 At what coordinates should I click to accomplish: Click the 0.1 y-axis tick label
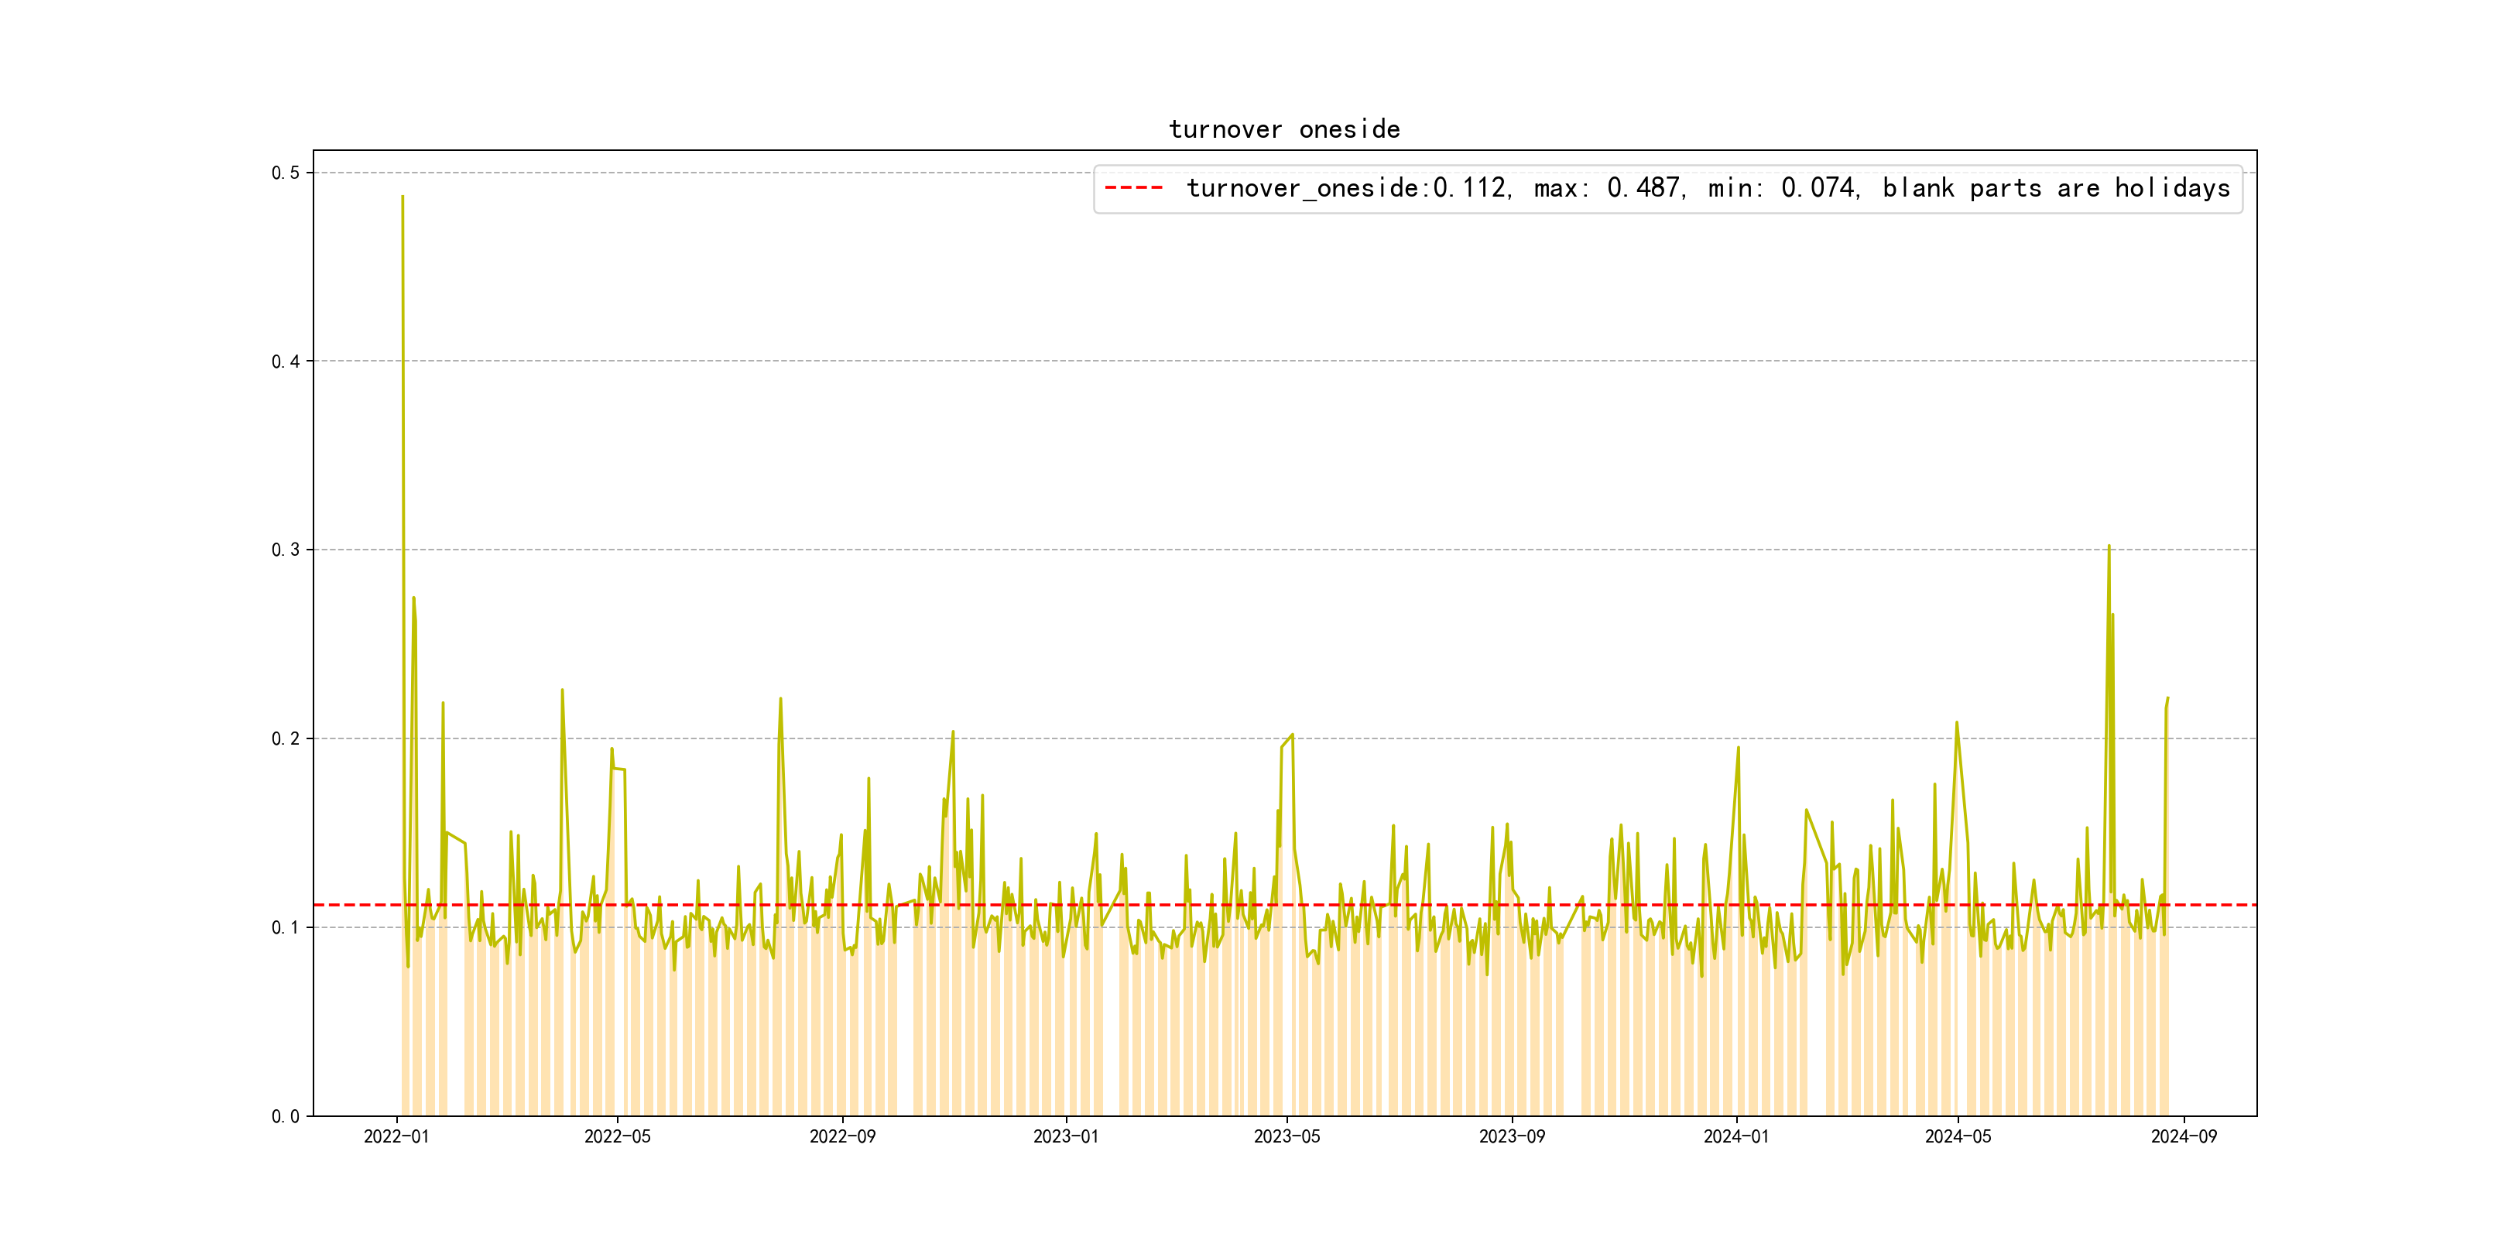coord(286,927)
